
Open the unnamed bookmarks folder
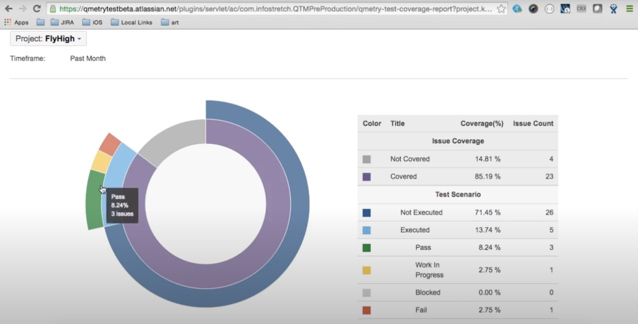click(x=40, y=22)
